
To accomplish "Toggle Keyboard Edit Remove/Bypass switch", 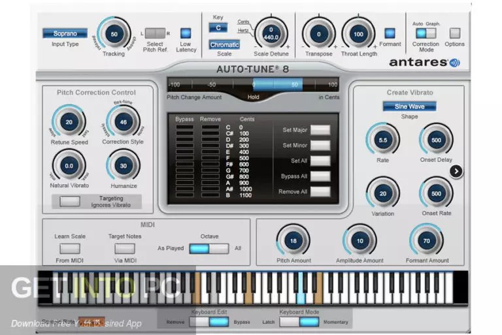I will pyautogui.click(x=209, y=322).
